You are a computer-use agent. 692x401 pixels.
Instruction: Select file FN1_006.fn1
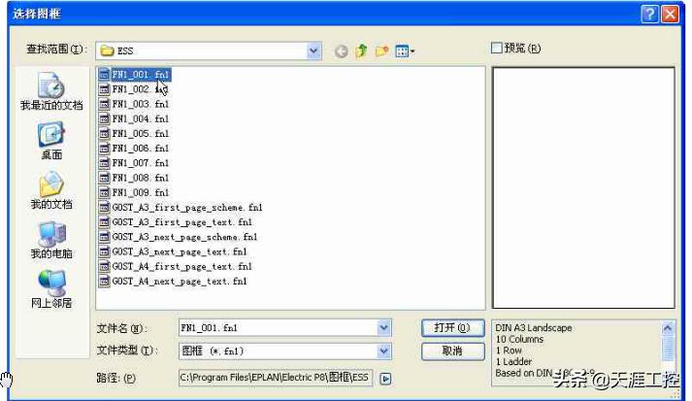tap(135, 148)
